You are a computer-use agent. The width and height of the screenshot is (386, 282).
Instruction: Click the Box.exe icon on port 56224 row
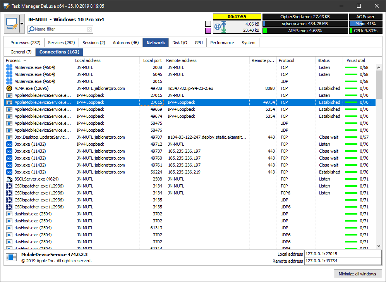9,172
